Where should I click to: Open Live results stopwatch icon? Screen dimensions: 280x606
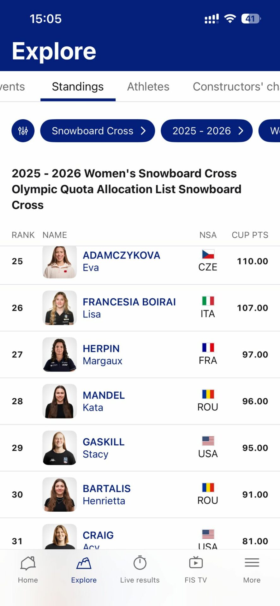point(140,563)
